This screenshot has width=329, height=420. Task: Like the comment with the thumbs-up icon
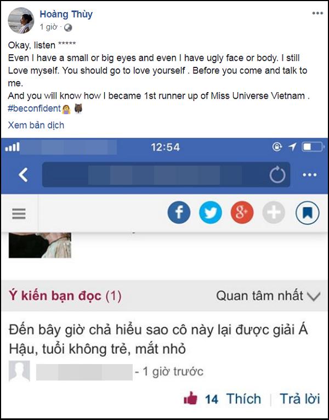(190, 399)
